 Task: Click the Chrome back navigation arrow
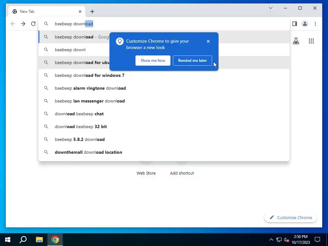coord(13,24)
